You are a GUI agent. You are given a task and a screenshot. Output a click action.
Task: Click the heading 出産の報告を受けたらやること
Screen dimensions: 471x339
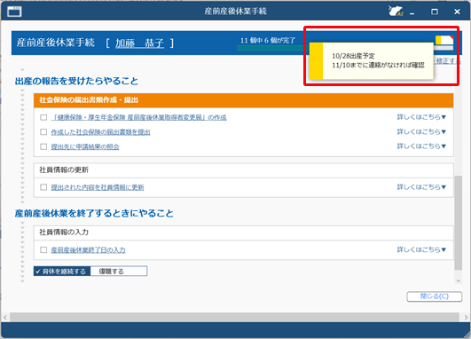click(x=76, y=81)
